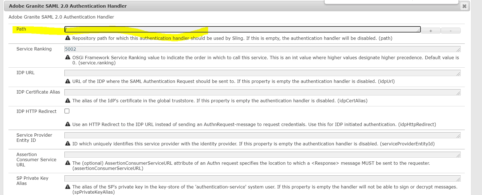Viewport: 482px width, 195px height.
Task: Click the 'IDP HTTP Redirect' label
Action: [36, 111]
